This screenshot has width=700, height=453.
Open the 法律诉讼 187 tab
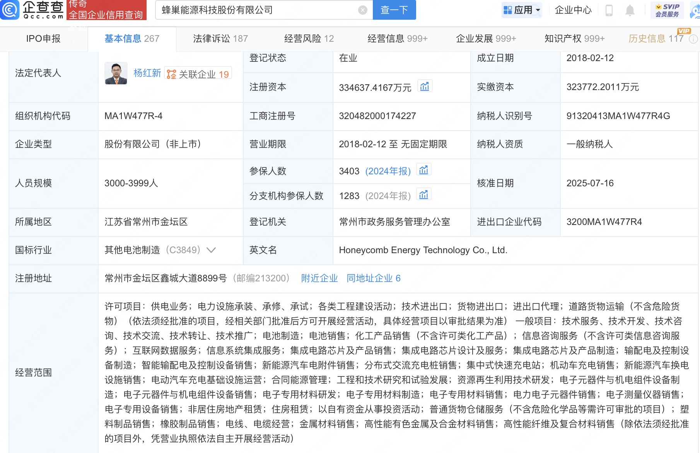pyautogui.click(x=220, y=39)
